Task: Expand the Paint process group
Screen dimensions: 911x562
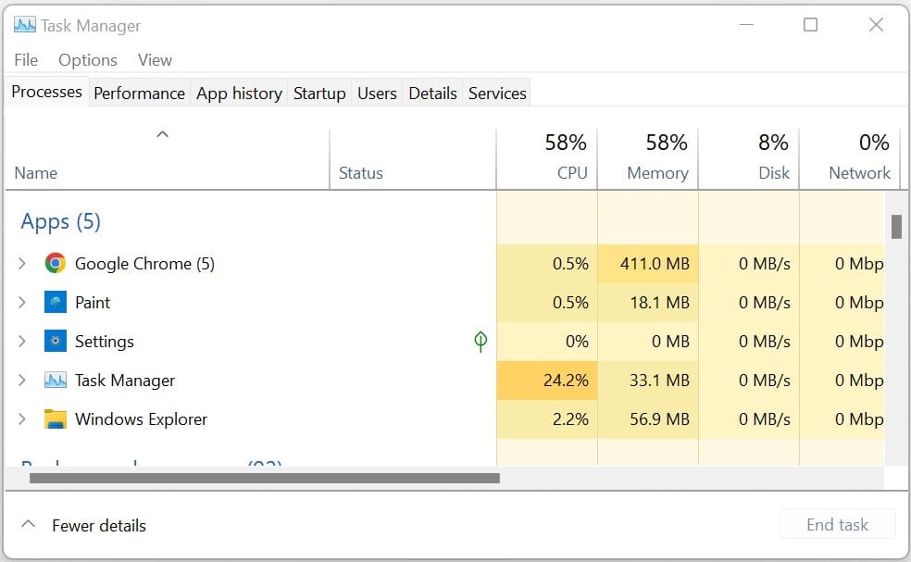Action: click(x=22, y=303)
